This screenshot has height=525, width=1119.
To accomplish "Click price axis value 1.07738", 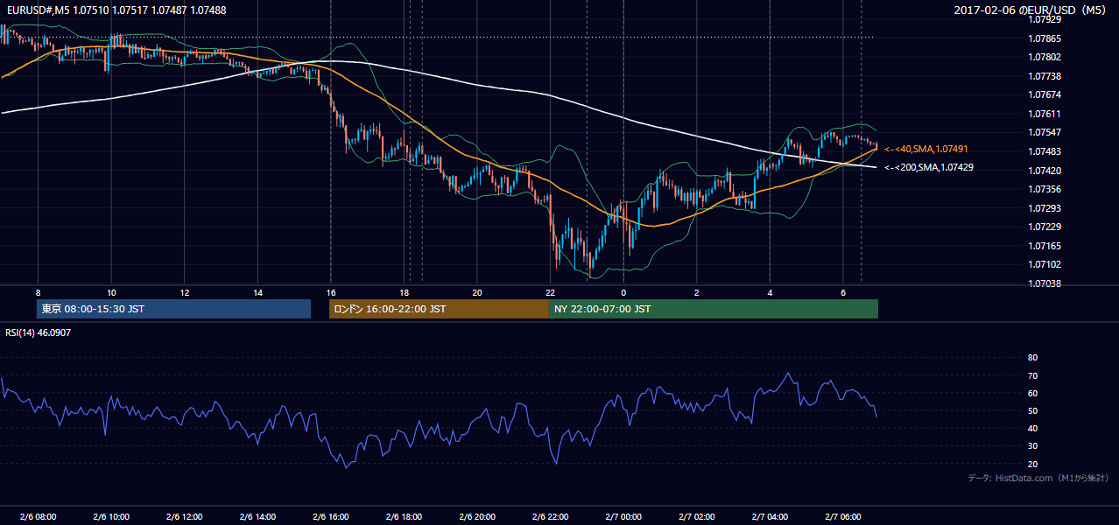I will click(x=1046, y=77).
